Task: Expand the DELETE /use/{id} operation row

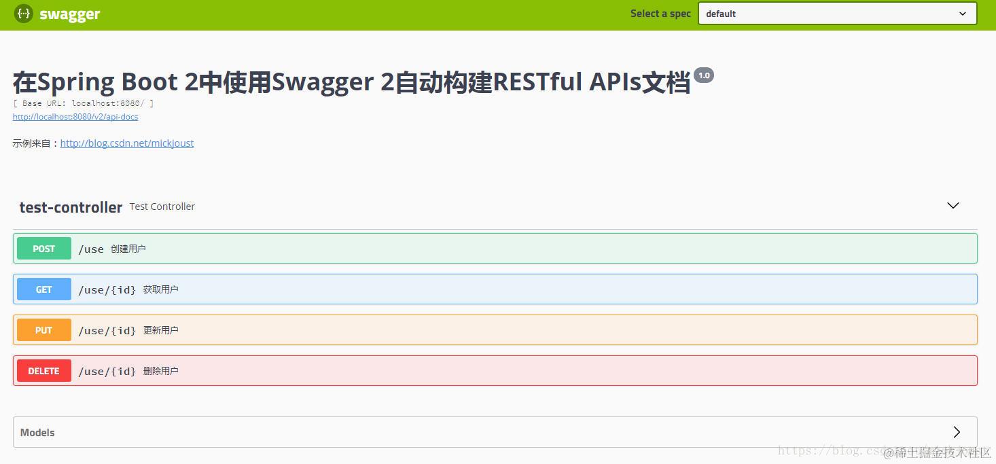Action: coord(495,371)
